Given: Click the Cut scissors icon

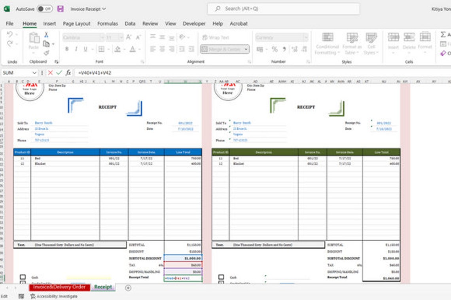Looking at the screenshot, I should 46,35.
